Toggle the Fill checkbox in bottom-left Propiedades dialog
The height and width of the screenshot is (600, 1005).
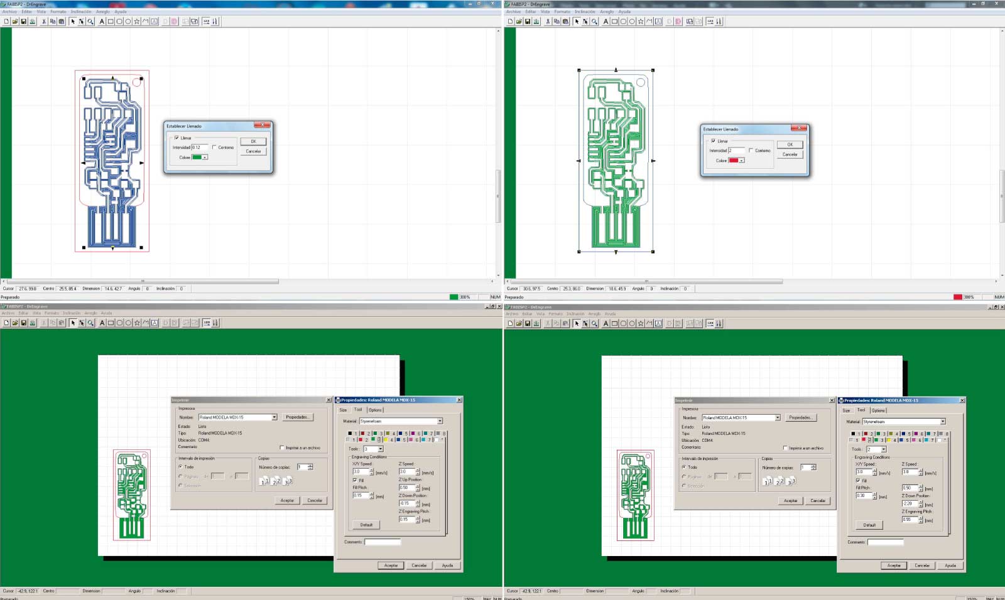[x=355, y=480]
